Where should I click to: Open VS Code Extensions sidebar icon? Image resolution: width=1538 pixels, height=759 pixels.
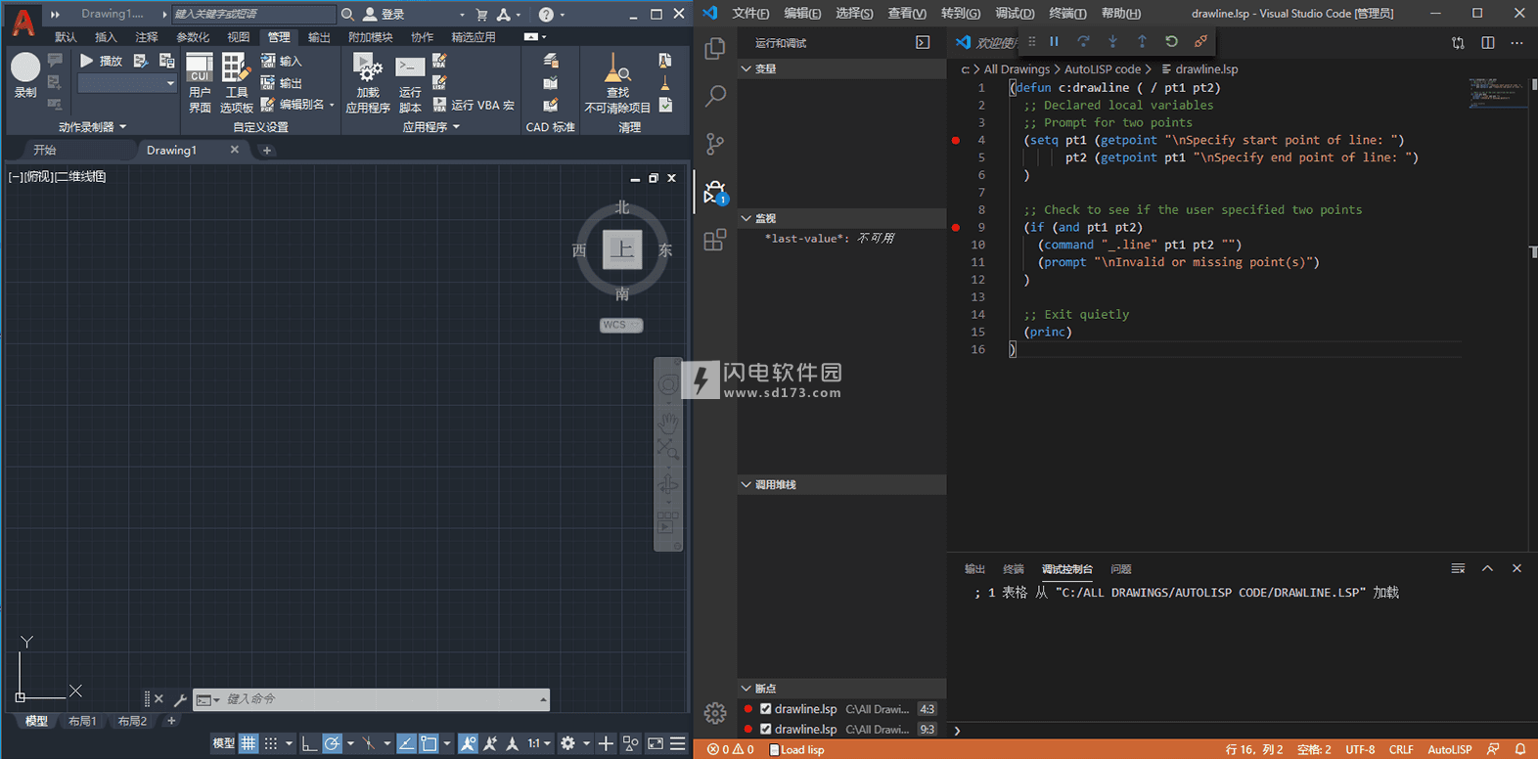pyautogui.click(x=715, y=240)
